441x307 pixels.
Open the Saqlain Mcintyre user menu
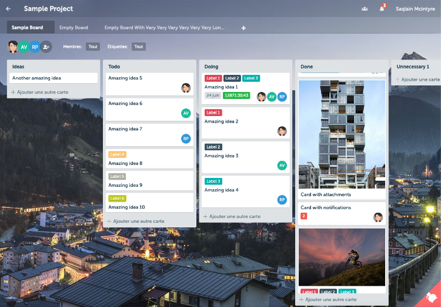click(415, 9)
